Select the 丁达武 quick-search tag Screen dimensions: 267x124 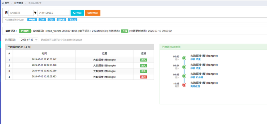tap(72, 20)
